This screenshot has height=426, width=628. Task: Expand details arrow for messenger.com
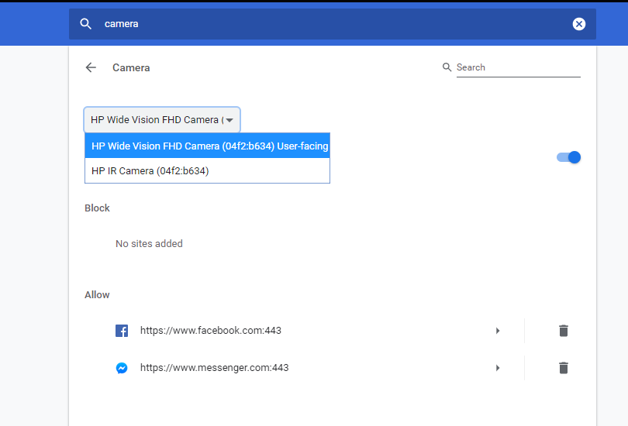(498, 368)
